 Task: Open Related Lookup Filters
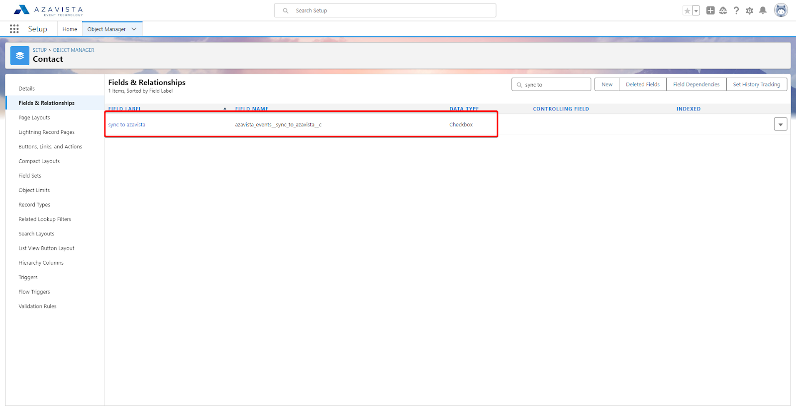[x=45, y=219]
